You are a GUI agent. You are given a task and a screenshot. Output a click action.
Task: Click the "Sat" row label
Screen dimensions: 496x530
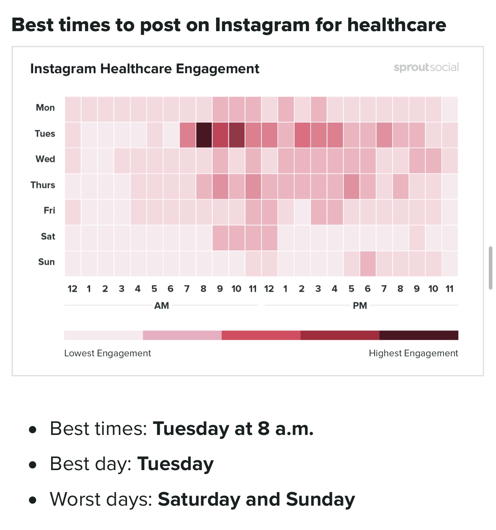(48, 236)
